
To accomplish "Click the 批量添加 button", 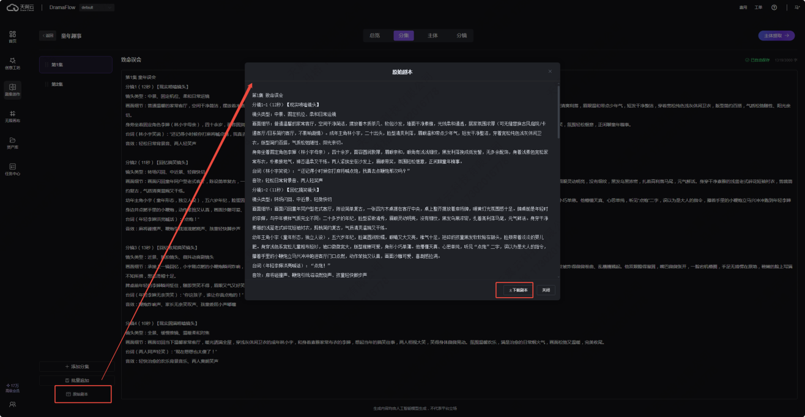I will pos(76,380).
